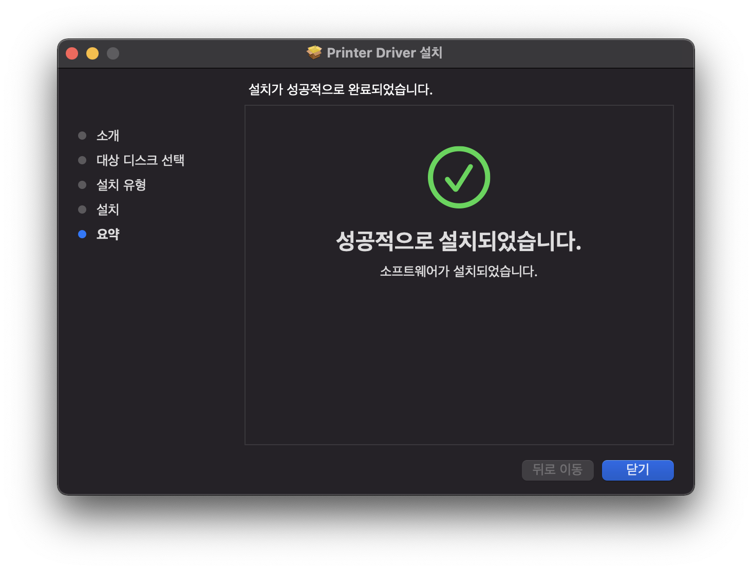
Task: Select the 소개 step in sidebar
Action: click(108, 136)
